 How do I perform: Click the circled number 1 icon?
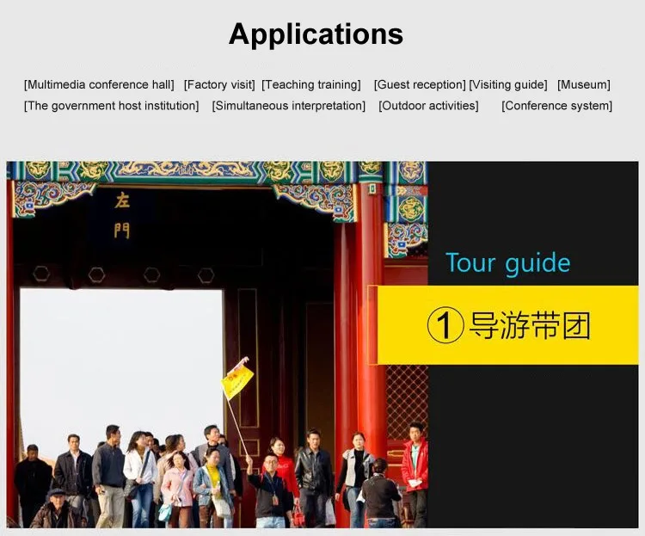(x=445, y=326)
